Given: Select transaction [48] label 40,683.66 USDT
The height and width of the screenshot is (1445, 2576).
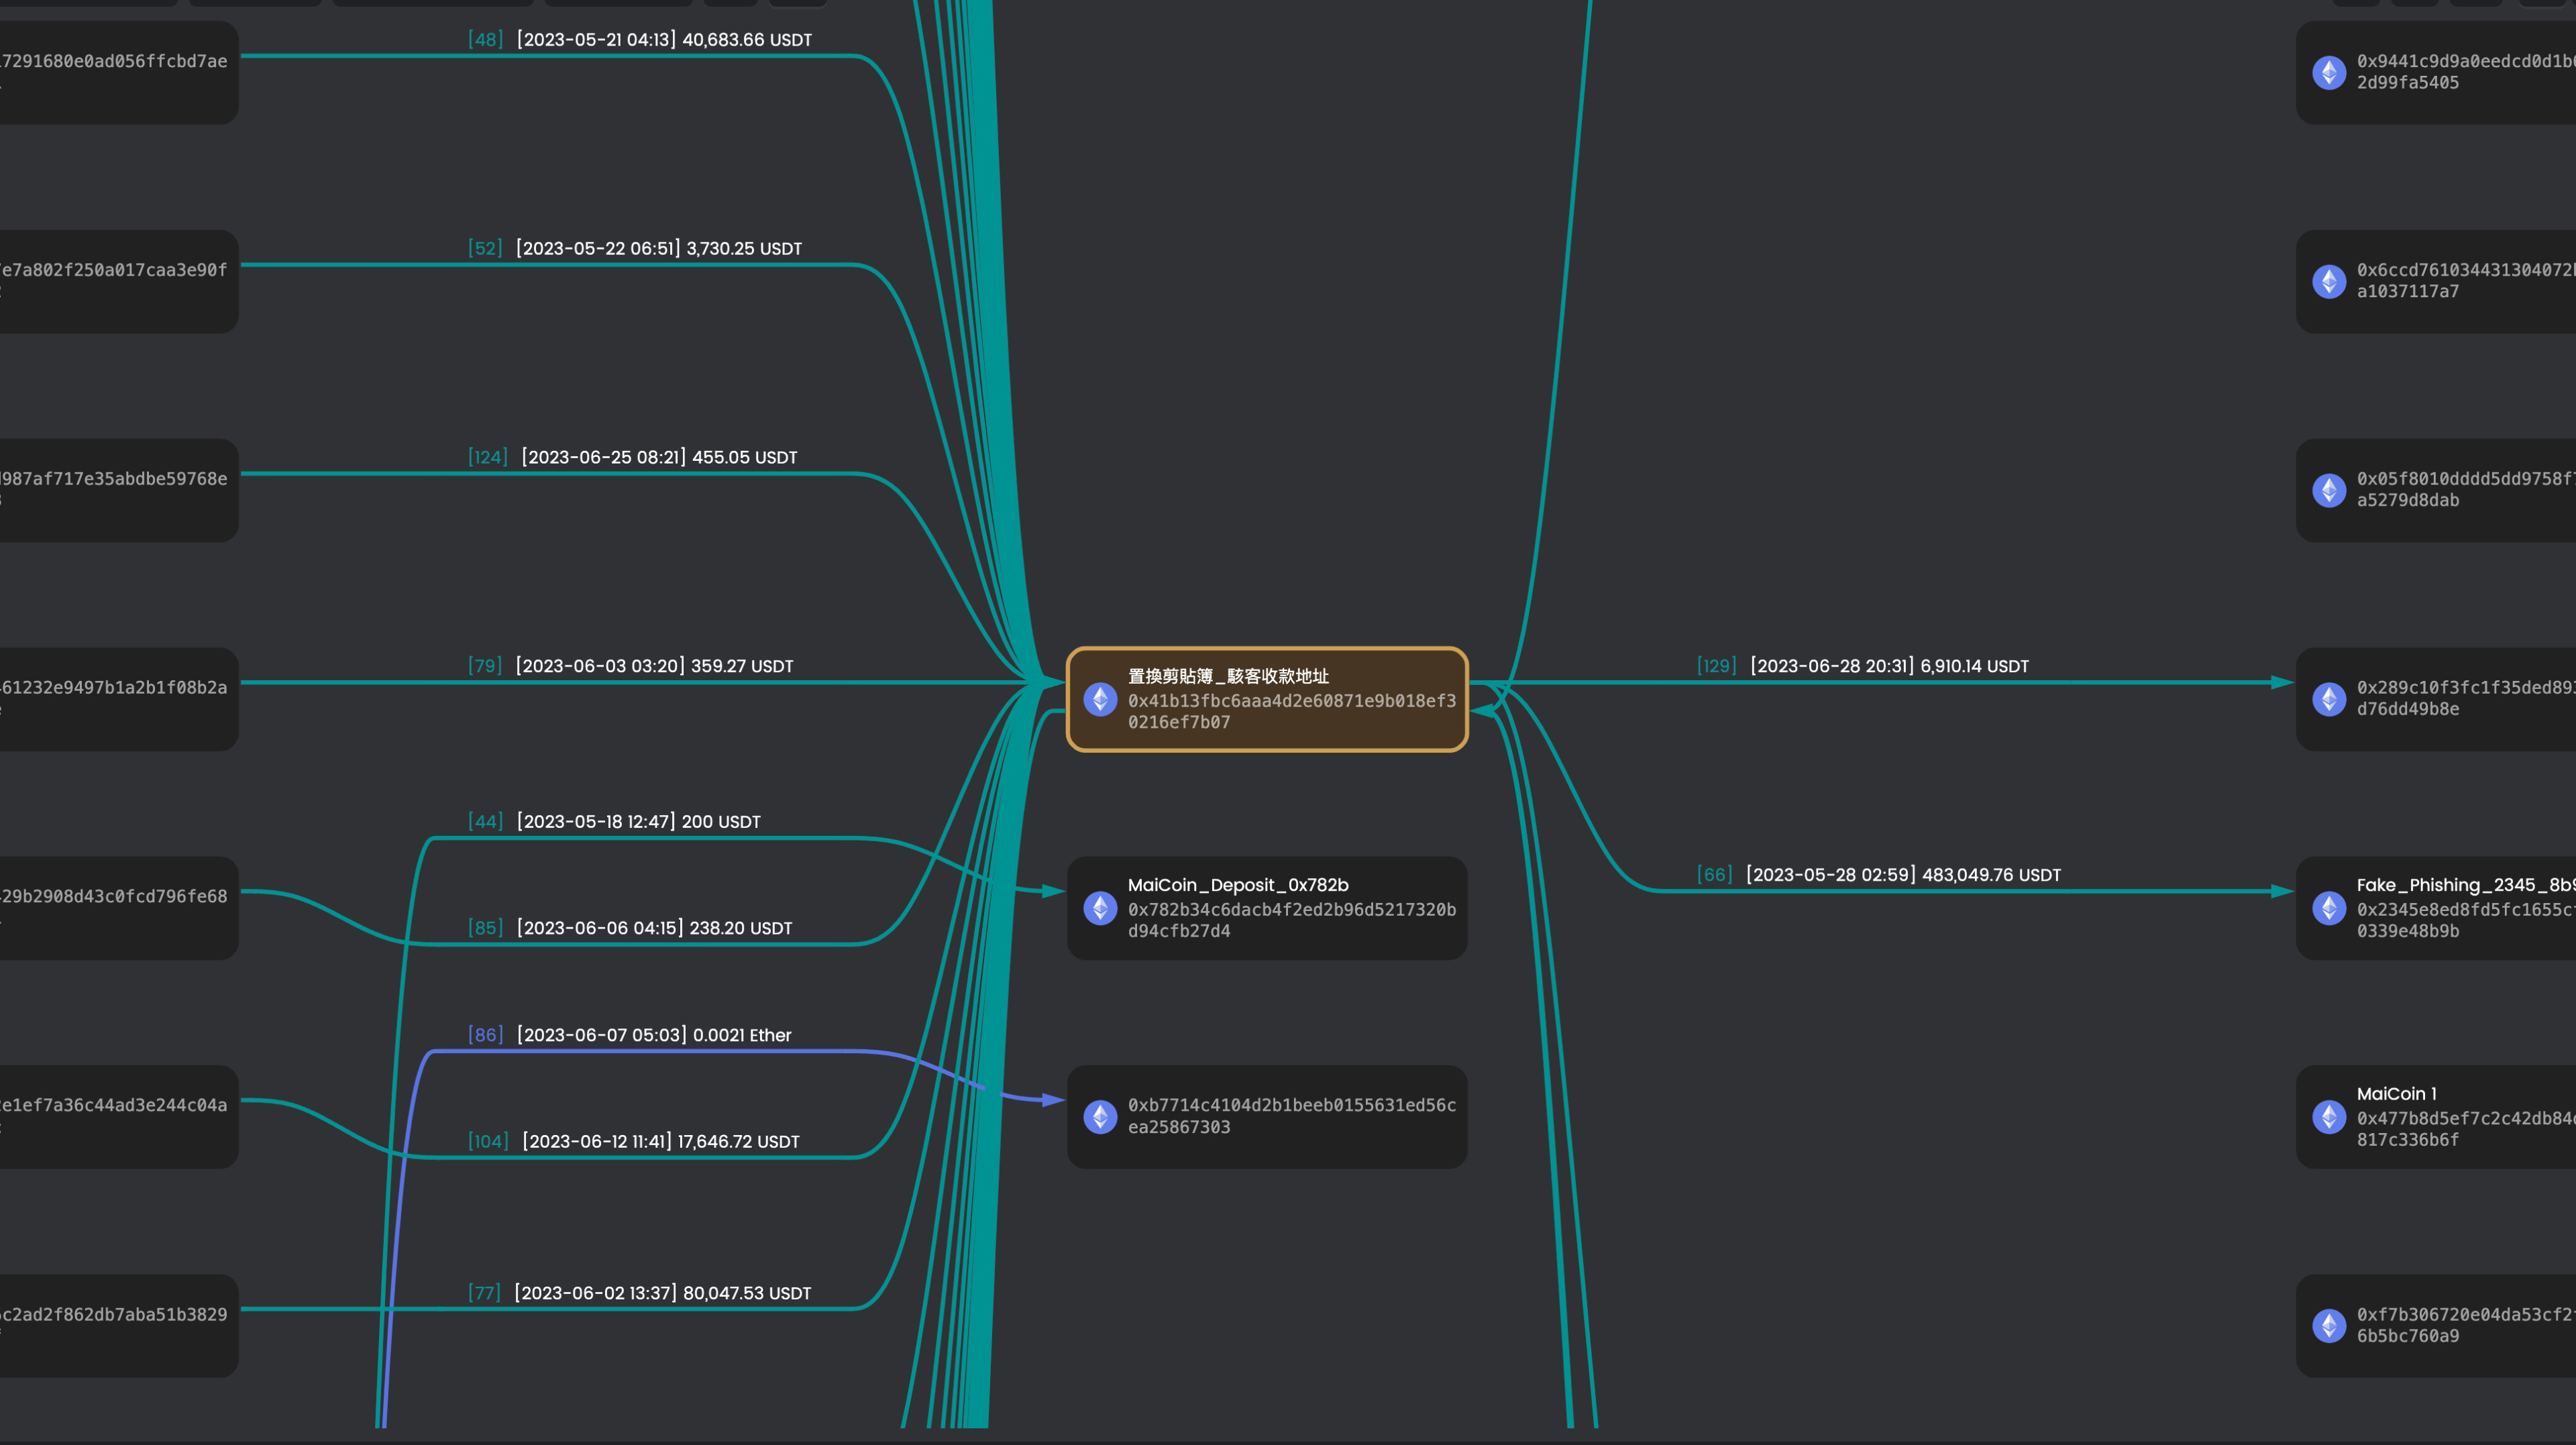Looking at the screenshot, I should pos(640,40).
